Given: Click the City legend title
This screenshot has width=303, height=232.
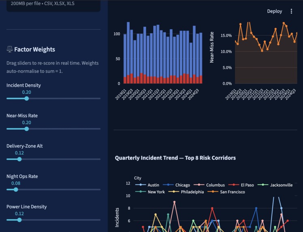Looking at the screenshot, I should (x=138, y=178).
